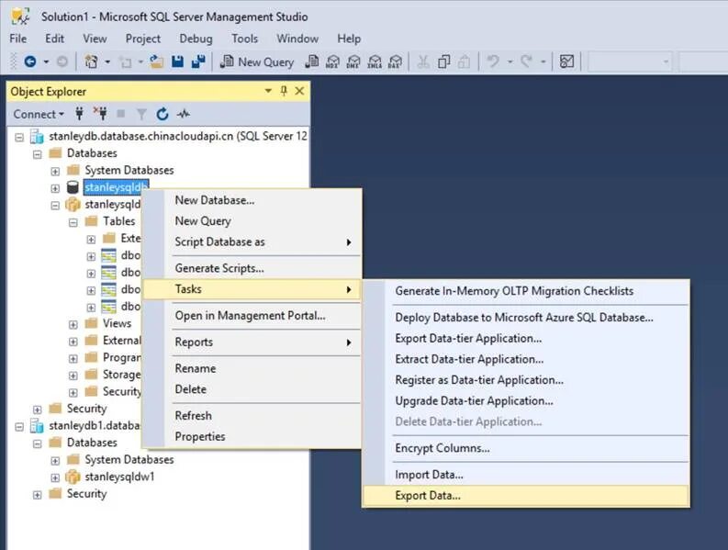Collapse the first Databases folder

[37, 154]
